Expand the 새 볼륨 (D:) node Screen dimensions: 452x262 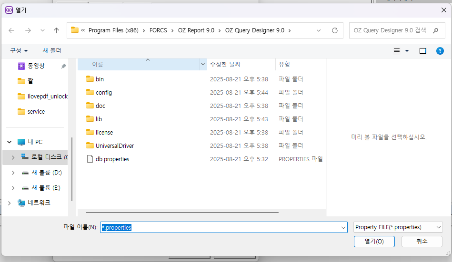pos(13,173)
